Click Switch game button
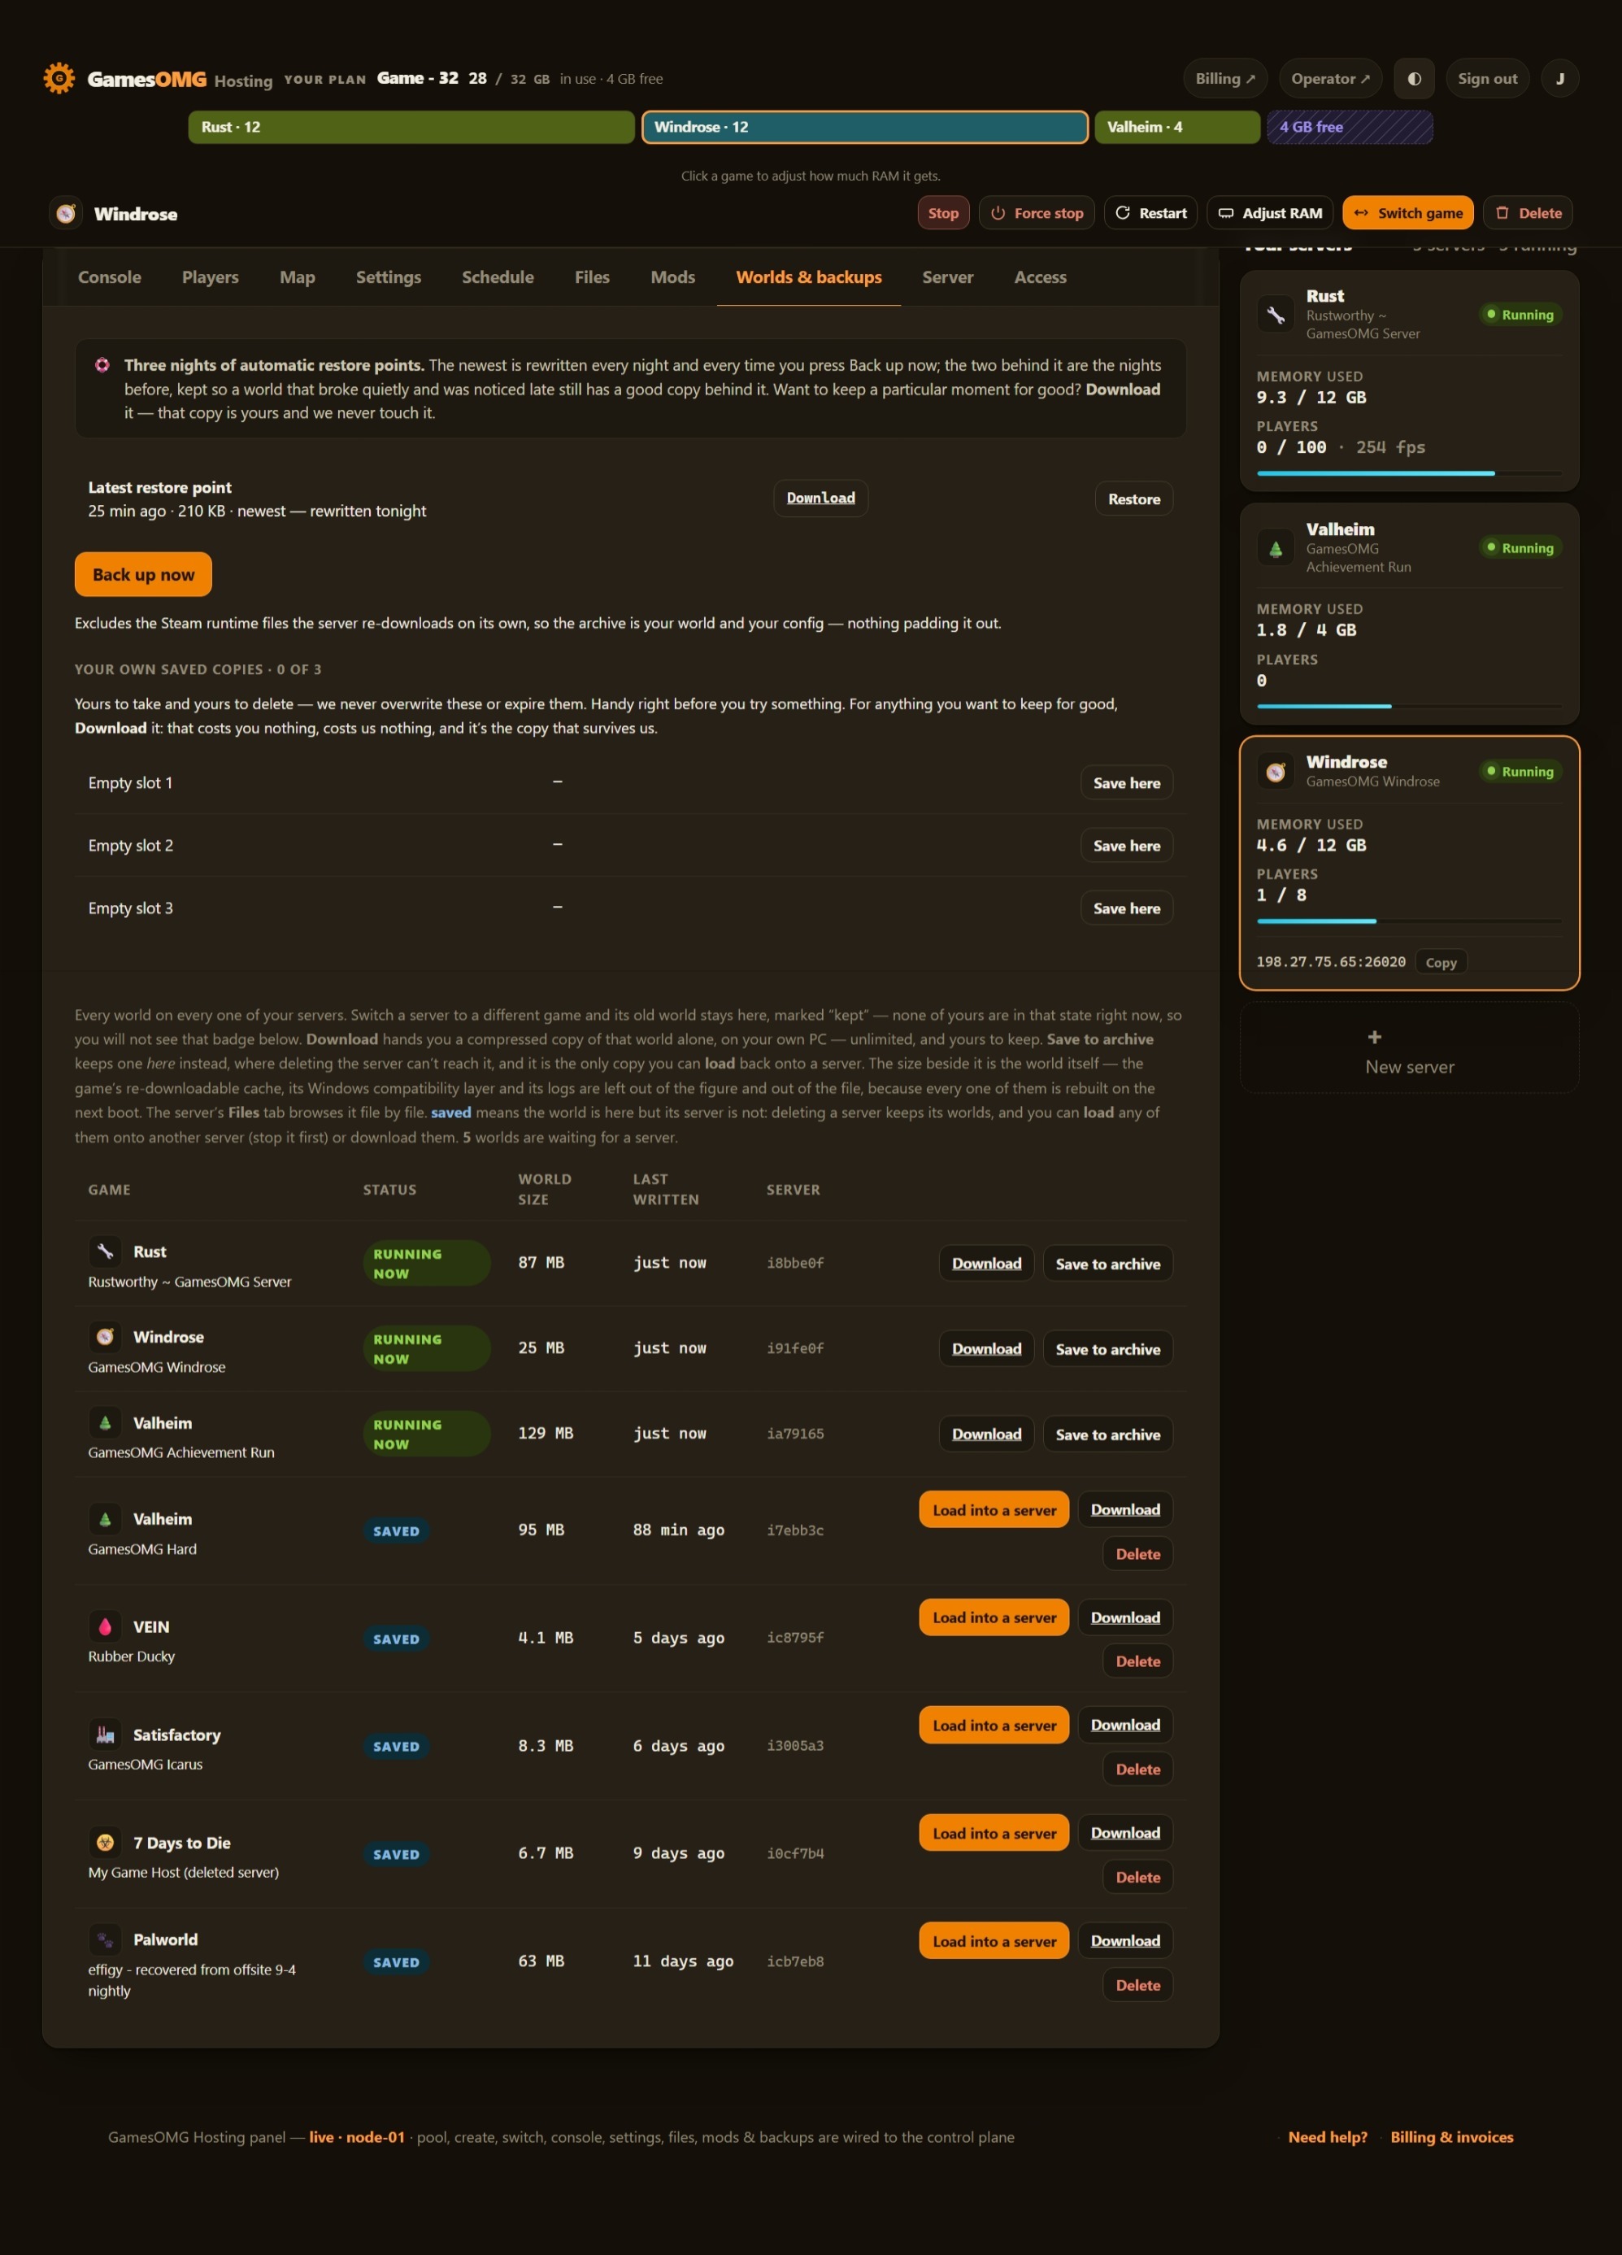This screenshot has width=1622, height=2255. pyautogui.click(x=1408, y=213)
